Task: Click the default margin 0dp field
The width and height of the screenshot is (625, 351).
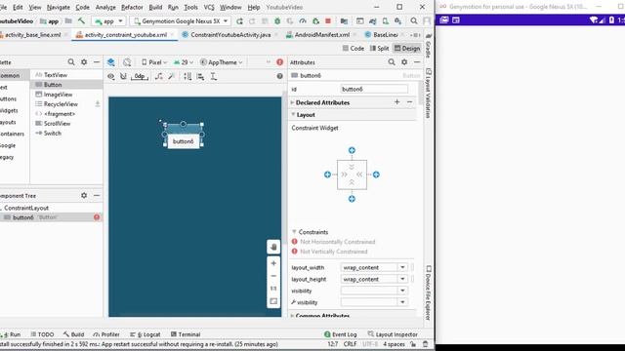Action: pyautogui.click(x=140, y=76)
